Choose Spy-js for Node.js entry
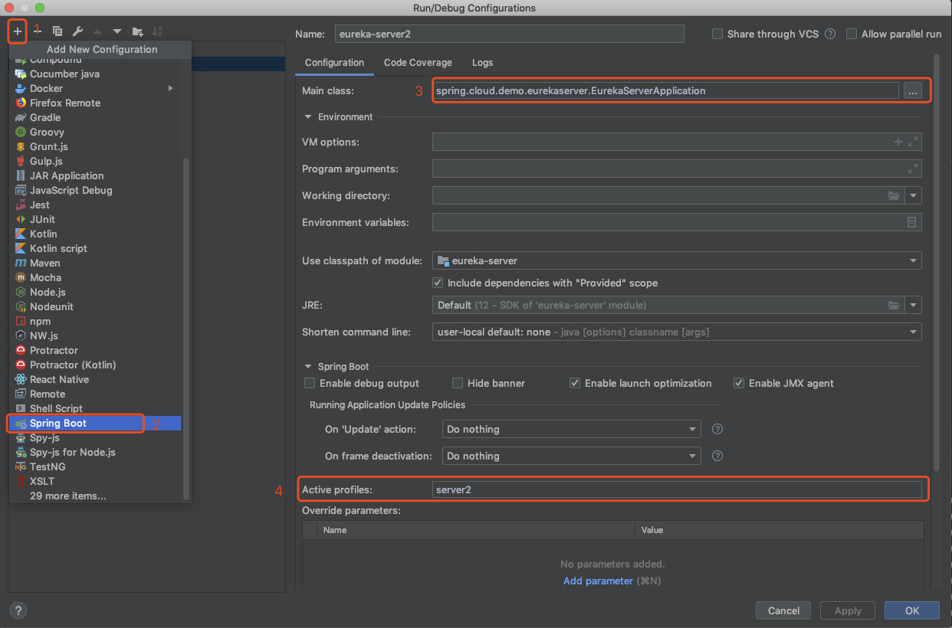Viewport: 952px width, 628px height. [x=95, y=453]
